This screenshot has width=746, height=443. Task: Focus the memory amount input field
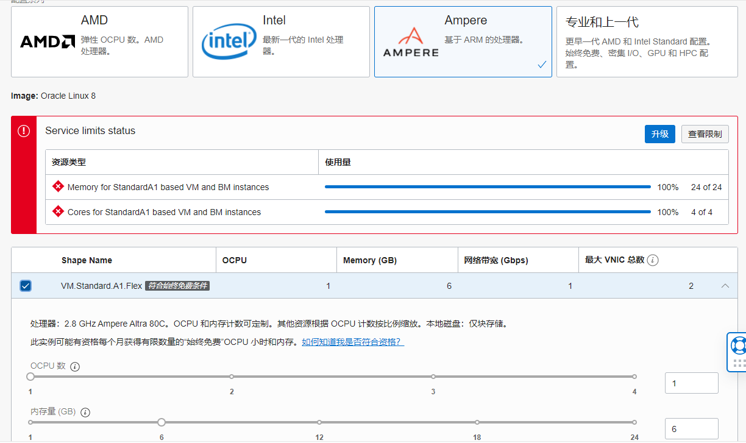[692, 429]
